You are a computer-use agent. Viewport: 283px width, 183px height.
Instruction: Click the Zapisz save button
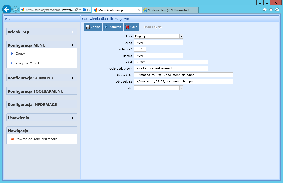tap(93, 27)
